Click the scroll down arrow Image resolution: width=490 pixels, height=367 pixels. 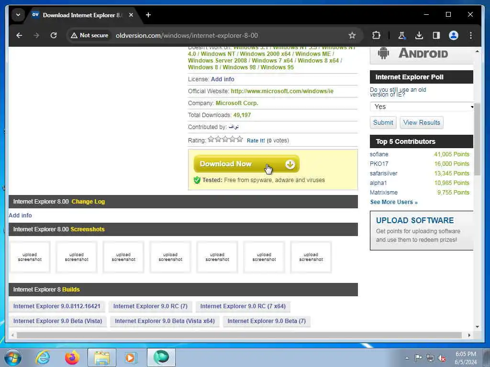[477, 327]
